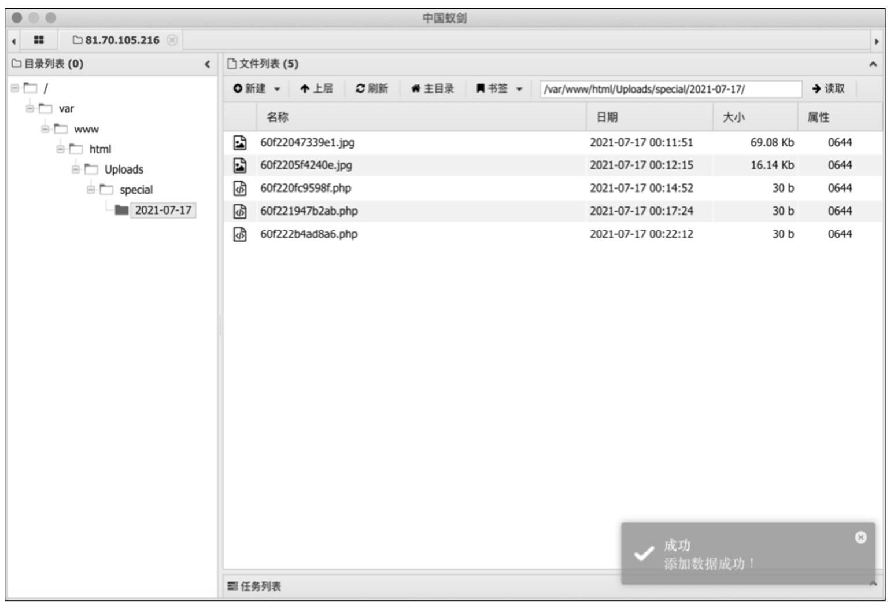
Task: Click the 任务列表 task list header
Action: [x=254, y=586]
